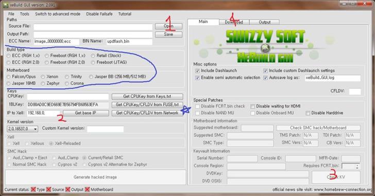
Task: Enable Disable waiting for HDMI patch
Action: click(x=252, y=106)
